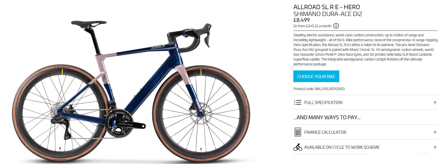The image size is (438, 164).
Task: Click the 'Or from £245.21 a month' text
Action: coord(312,26)
